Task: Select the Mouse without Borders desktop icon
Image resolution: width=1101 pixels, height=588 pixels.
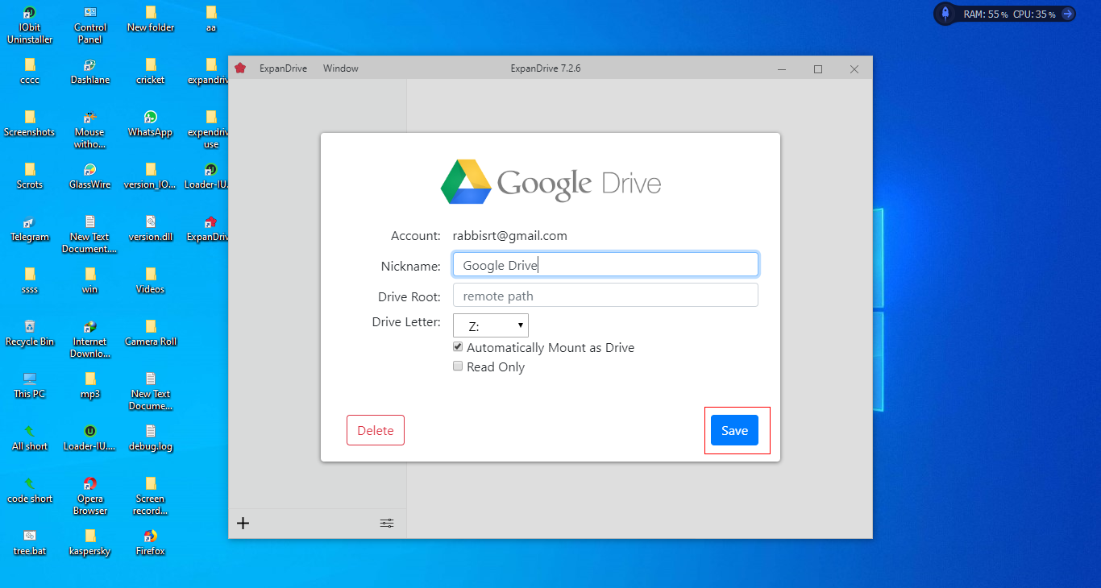Action: click(x=90, y=118)
